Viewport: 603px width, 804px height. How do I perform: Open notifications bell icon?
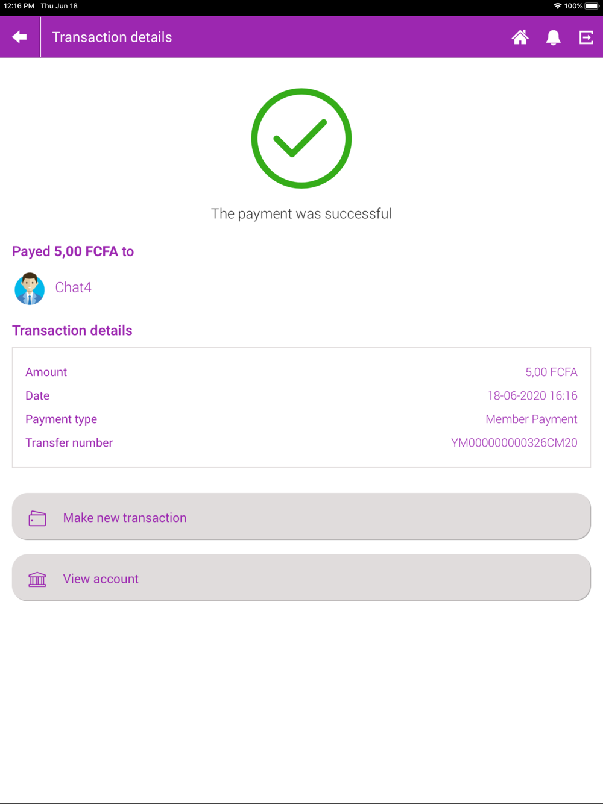(x=553, y=37)
